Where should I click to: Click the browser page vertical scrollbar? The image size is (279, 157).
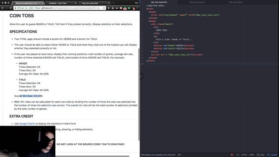(x=139, y=94)
